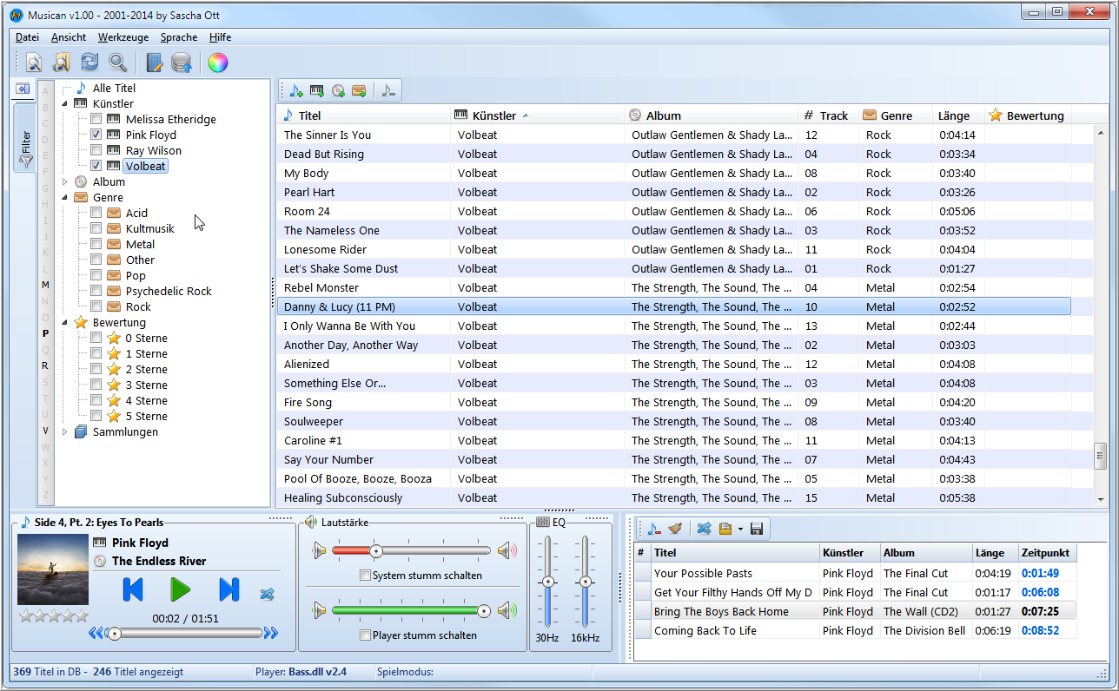Open the Werkzeuge menu
The height and width of the screenshot is (691, 1119).
pos(123,37)
